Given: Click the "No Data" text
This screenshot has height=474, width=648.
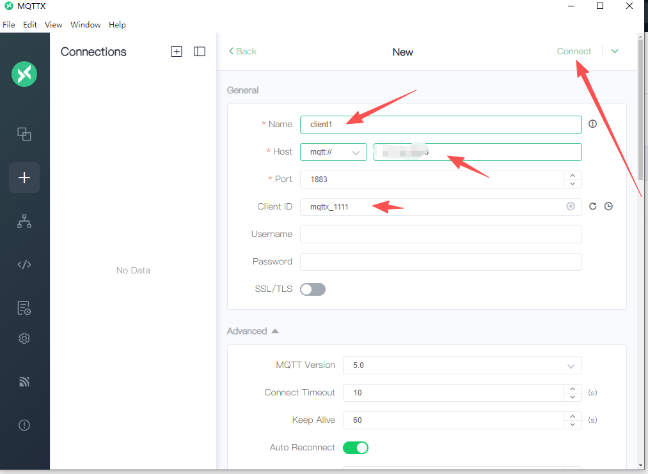Looking at the screenshot, I should 133,271.
